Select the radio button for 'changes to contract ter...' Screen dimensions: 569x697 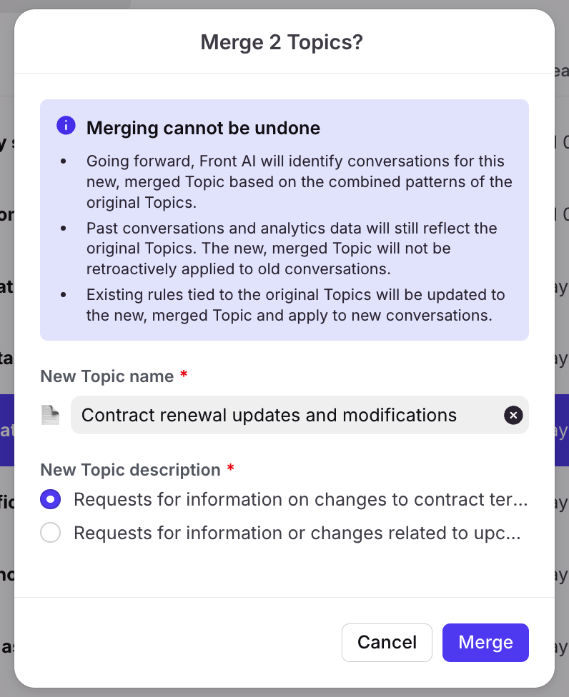pyautogui.click(x=50, y=499)
